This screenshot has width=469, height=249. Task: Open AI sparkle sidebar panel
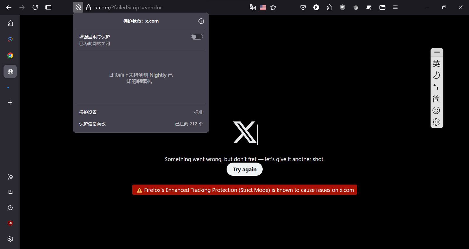(10, 177)
